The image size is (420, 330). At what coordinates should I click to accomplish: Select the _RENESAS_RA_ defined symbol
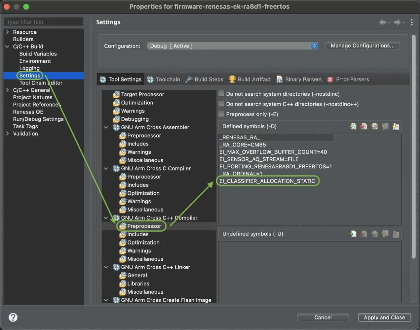(x=240, y=137)
